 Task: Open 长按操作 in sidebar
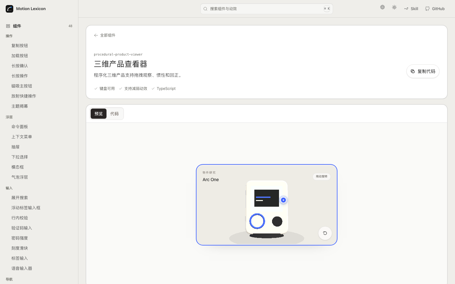pos(20,76)
